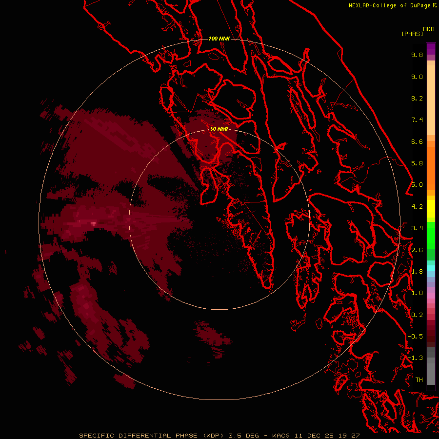Image resolution: width=439 pixels, height=439 pixels.
Task: Click the 2.6 scale label
Action: pos(417,250)
